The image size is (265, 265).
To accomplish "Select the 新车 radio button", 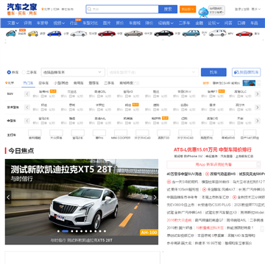I will tap(9, 72).
